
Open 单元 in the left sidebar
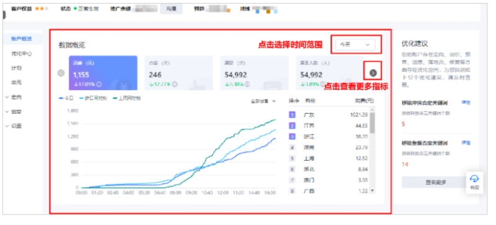click(17, 83)
